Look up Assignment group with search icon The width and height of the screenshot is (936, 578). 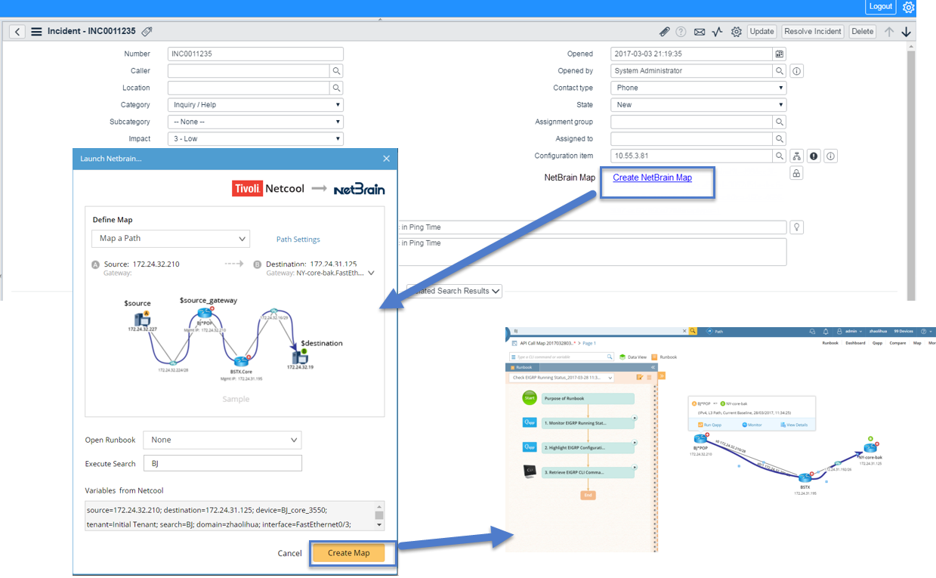tap(780, 122)
